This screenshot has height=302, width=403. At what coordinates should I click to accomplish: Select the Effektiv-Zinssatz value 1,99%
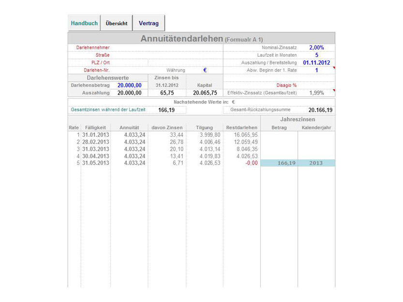coord(316,93)
